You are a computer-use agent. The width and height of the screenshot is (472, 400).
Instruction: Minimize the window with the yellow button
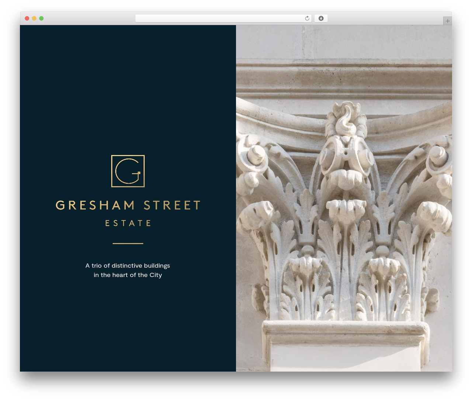(34, 18)
